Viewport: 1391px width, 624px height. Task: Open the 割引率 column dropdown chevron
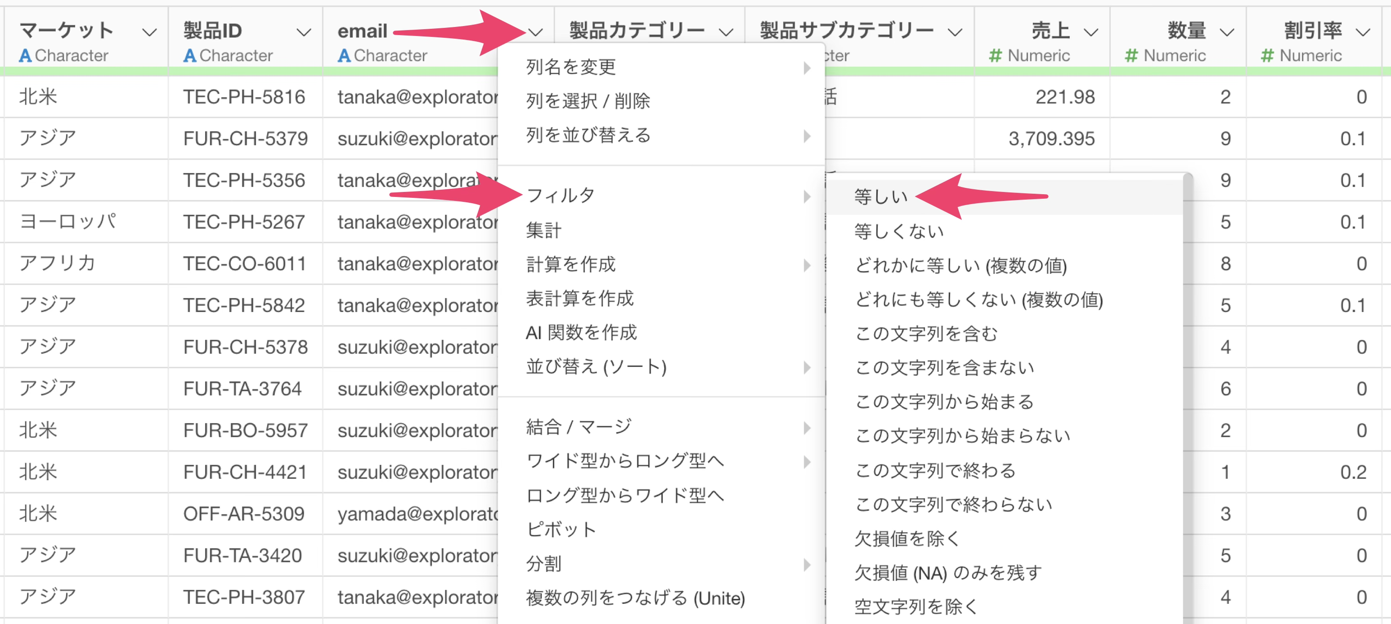[1363, 32]
